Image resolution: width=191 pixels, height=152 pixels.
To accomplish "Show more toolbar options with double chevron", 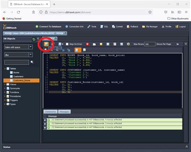I will (178, 44).
